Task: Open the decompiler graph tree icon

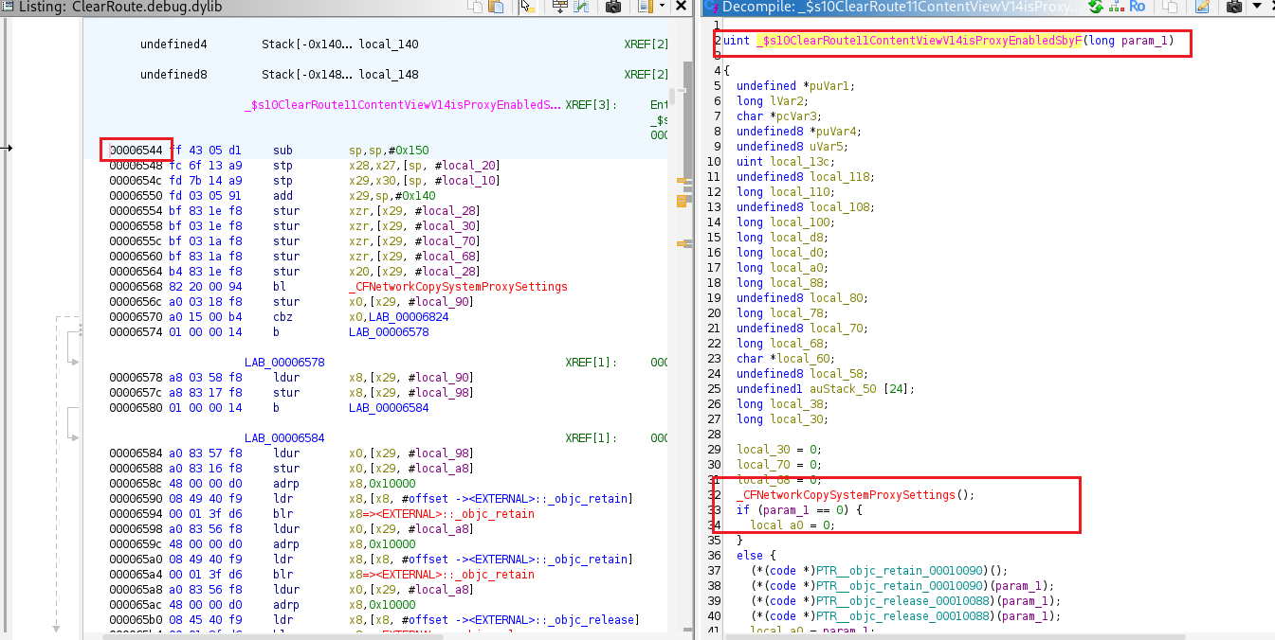Action: 1116,7
